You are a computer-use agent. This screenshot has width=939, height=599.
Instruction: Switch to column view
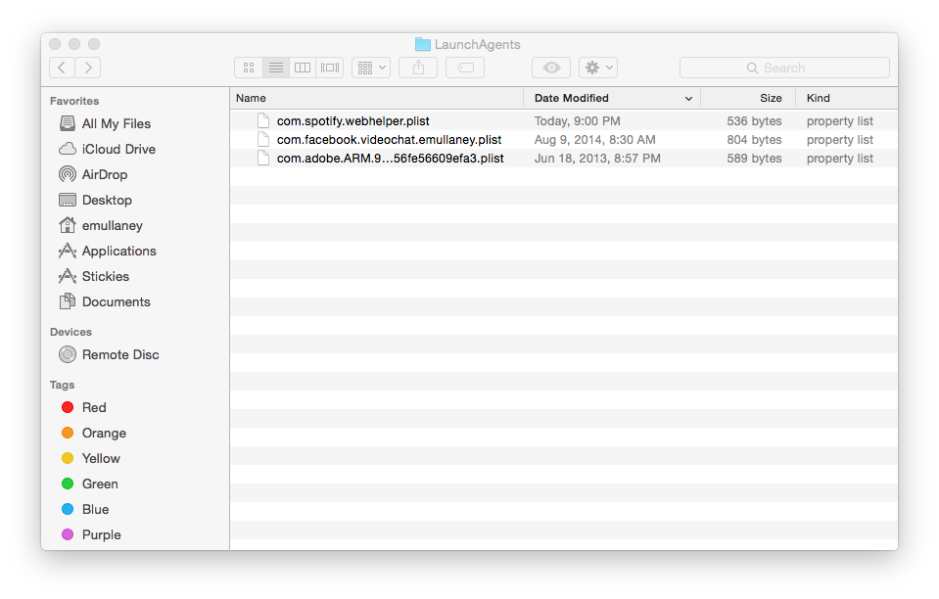[x=303, y=68]
